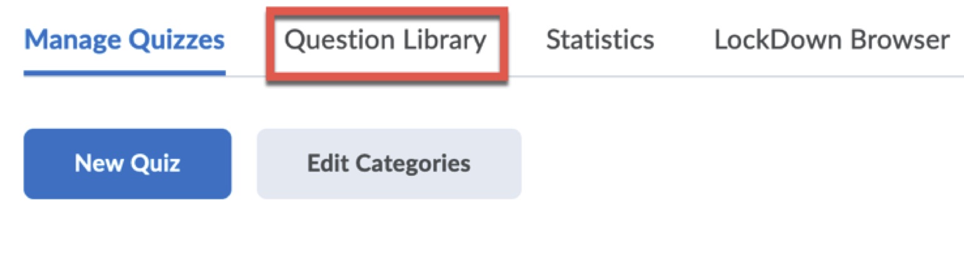This screenshot has height=254, width=964.
Task: Show LockDown Browser settings tab
Action: [831, 41]
